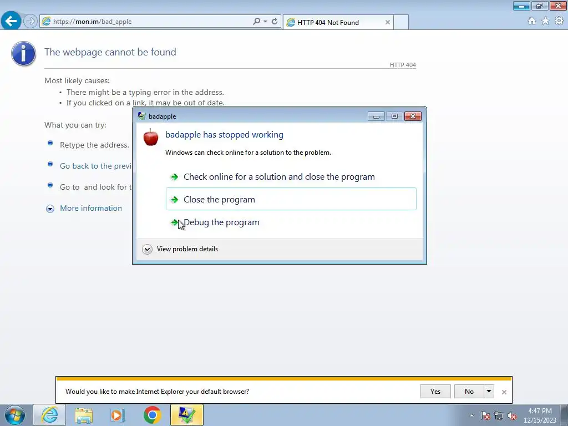
Task: Click 'Go back to the previous page' link
Action: [96, 166]
